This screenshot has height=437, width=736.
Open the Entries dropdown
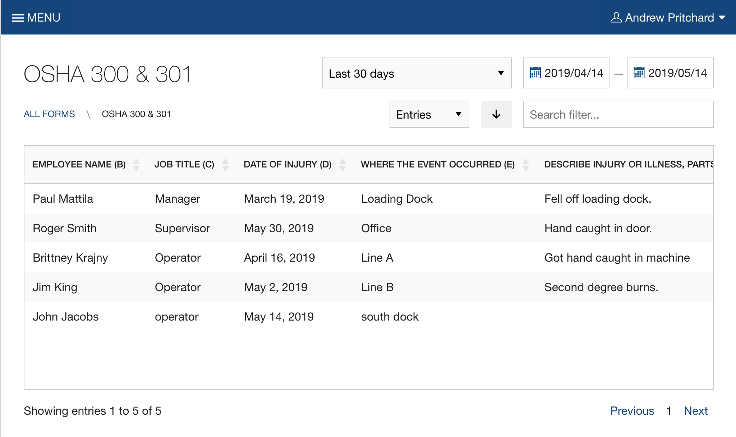[x=429, y=114]
